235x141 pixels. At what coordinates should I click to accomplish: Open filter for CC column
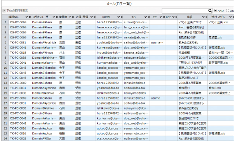161,17
